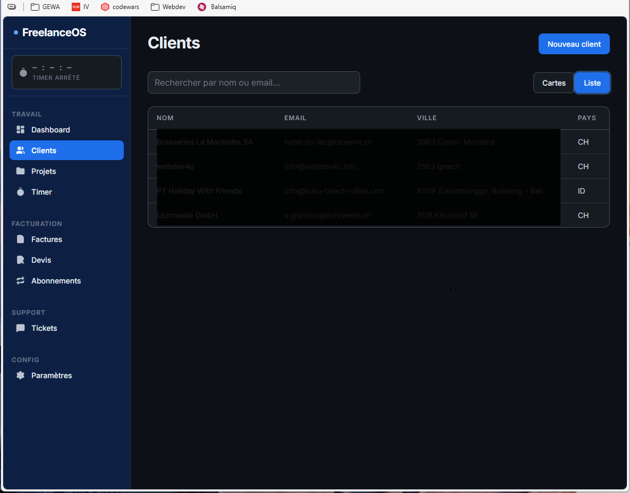
Task: Click the Timer stopwatch icon in menu
Action: pos(21,192)
